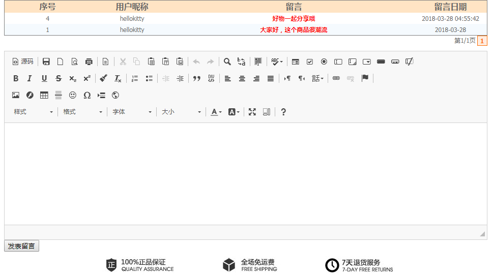The width and height of the screenshot is (493, 275).
Task: Insert a numbered list
Action: (134, 78)
